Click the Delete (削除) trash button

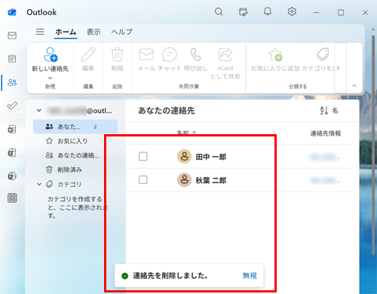(x=118, y=60)
